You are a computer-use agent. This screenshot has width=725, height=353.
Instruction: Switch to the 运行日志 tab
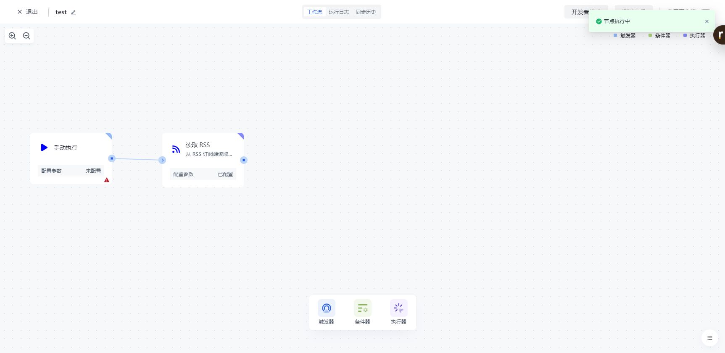coord(339,12)
